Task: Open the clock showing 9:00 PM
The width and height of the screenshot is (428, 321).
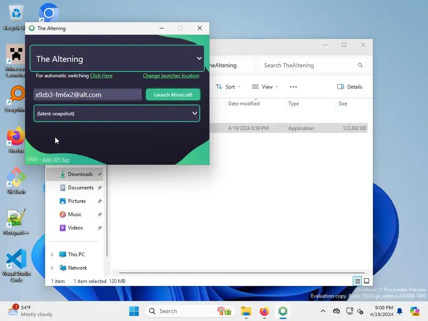Action: click(382, 311)
